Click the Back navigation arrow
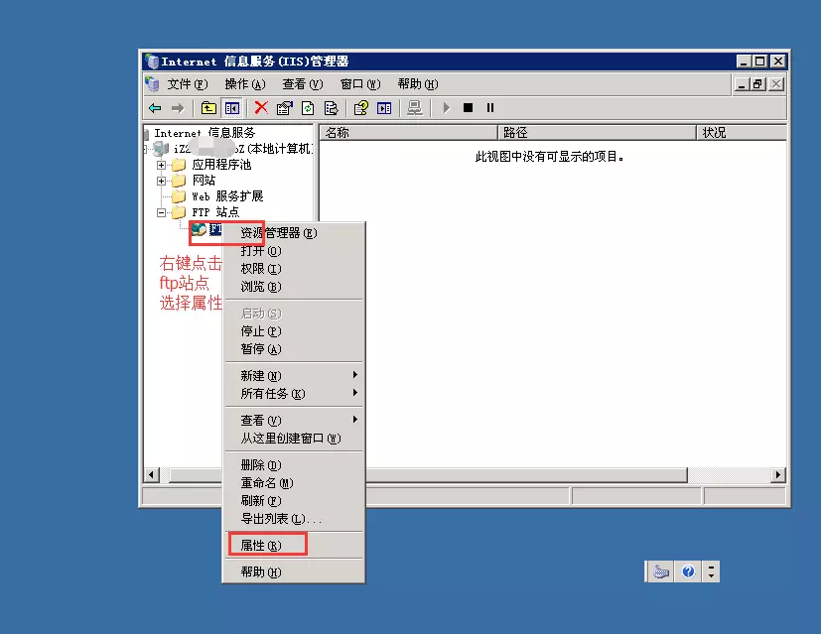This screenshot has height=634, width=821. point(153,107)
